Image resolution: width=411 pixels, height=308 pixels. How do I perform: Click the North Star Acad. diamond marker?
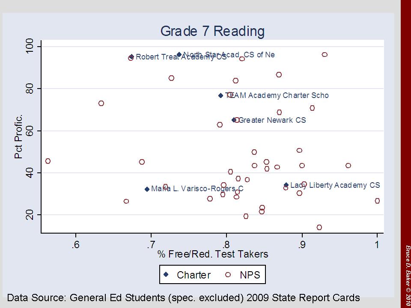tap(179, 55)
